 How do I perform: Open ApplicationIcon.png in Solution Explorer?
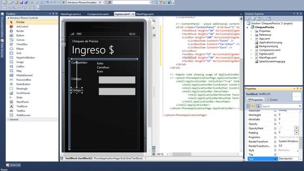[x=270, y=42]
